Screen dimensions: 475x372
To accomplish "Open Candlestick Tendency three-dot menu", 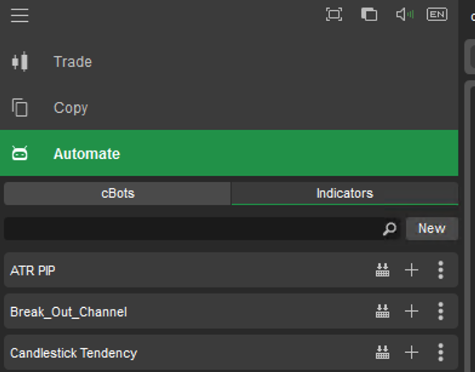I will point(440,353).
